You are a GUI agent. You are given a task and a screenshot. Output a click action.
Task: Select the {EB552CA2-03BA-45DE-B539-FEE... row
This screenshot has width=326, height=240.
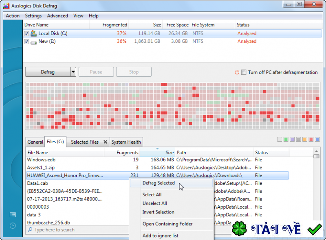77,191
